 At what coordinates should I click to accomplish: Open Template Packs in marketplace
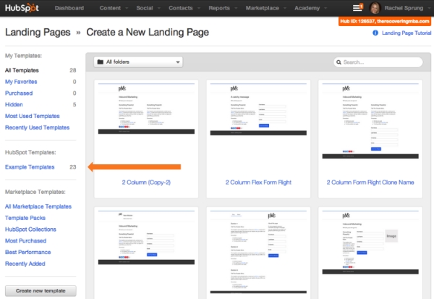point(27,218)
